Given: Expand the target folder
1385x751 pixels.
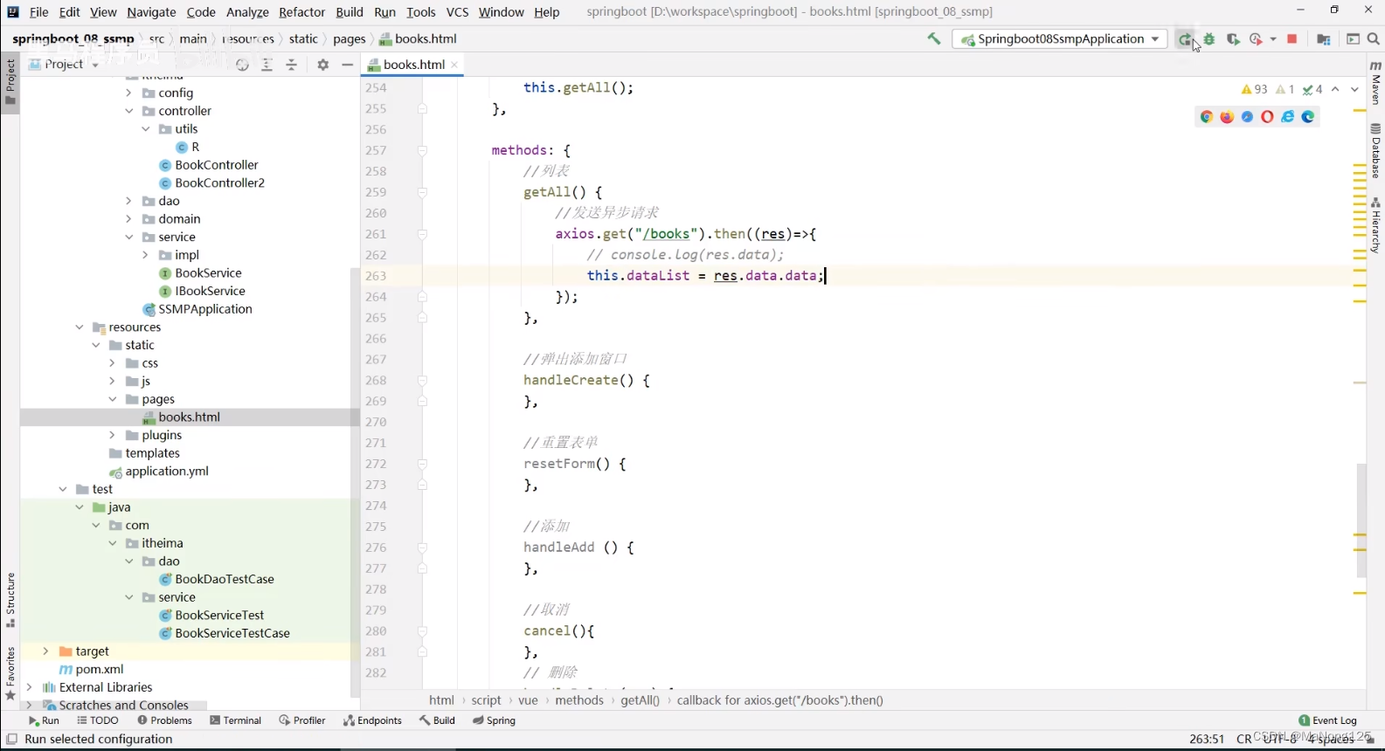Looking at the screenshot, I should pos(45,651).
